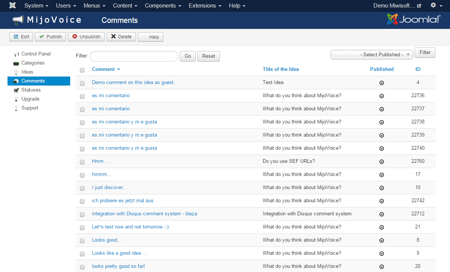Open the settings gear menu
Viewport: 450px width, 272px height.
click(x=436, y=6)
